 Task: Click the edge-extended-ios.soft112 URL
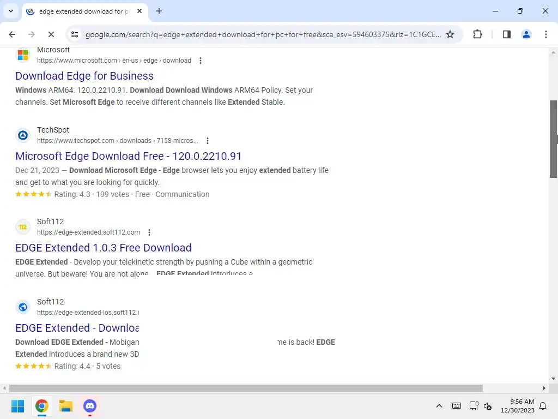pos(88,313)
